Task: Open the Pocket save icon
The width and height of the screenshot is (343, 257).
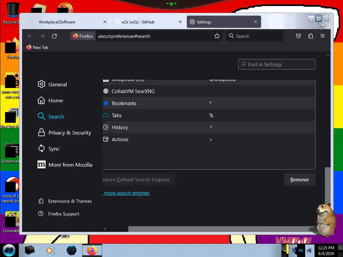Action: [x=298, y=36]
